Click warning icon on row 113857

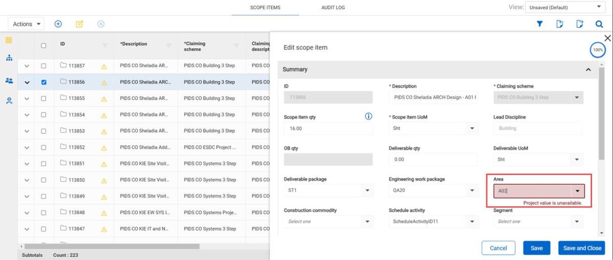click(x=104, y=66)
